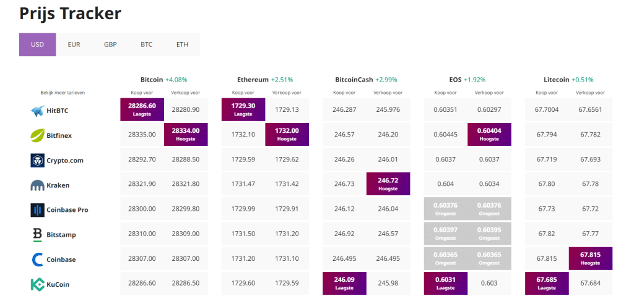This screenshot has height=296, width=634.
Task: Click Litecoin's +0.51% change value
Action: [x=583, y=80]
